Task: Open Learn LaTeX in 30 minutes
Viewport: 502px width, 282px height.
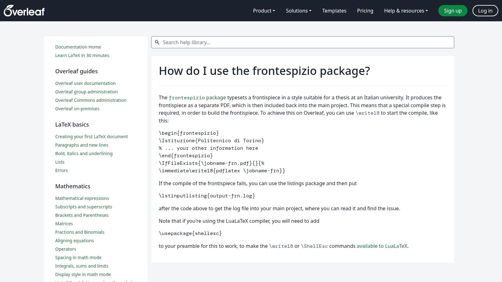Action: click(x=82, y=55)
